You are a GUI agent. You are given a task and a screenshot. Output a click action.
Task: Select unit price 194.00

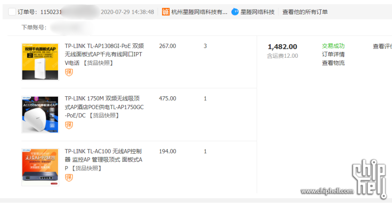[x=167, y=151]
